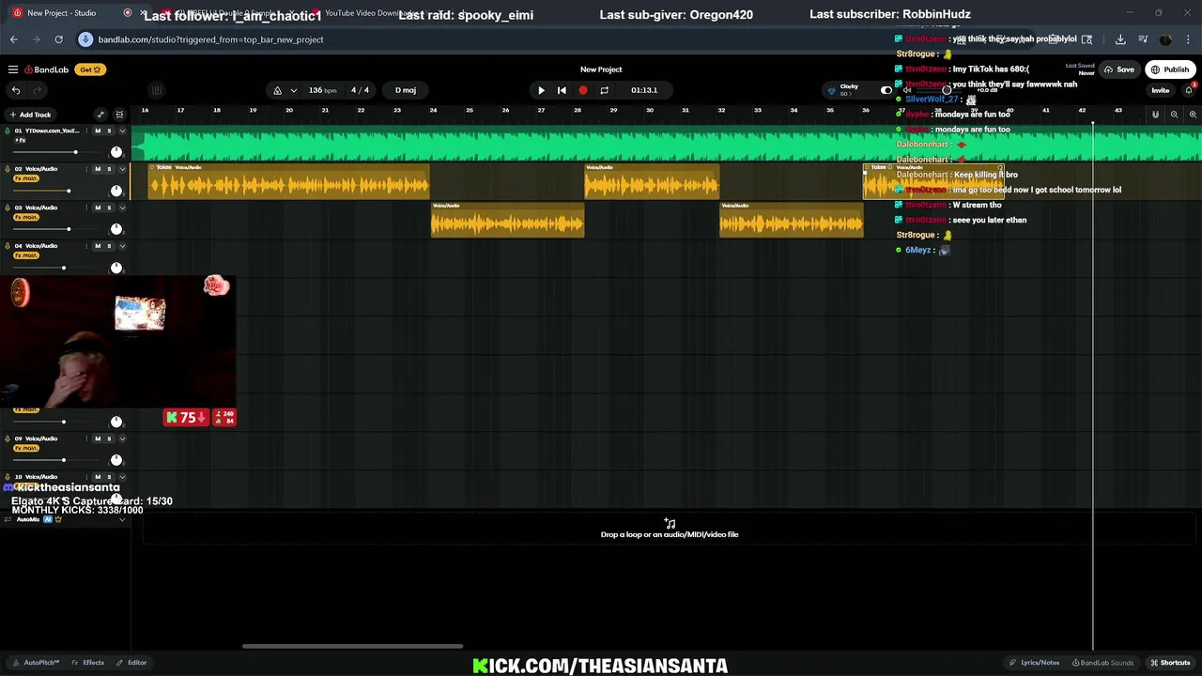Go back in the browser
This screenshot has height=676, width=1202.
(x=13, y=39)
